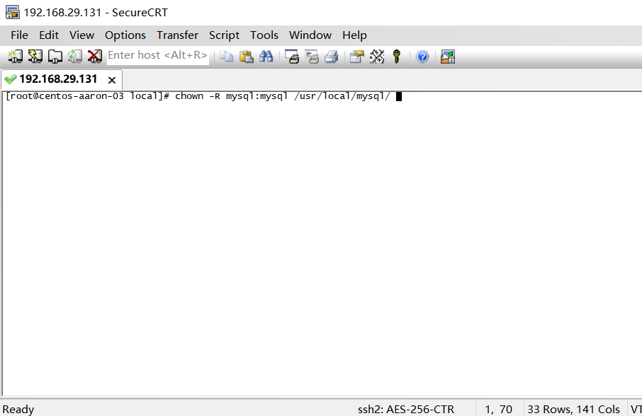Click the blue Help question icon
This screenshot has width=642, height=416.
point(422,57)
